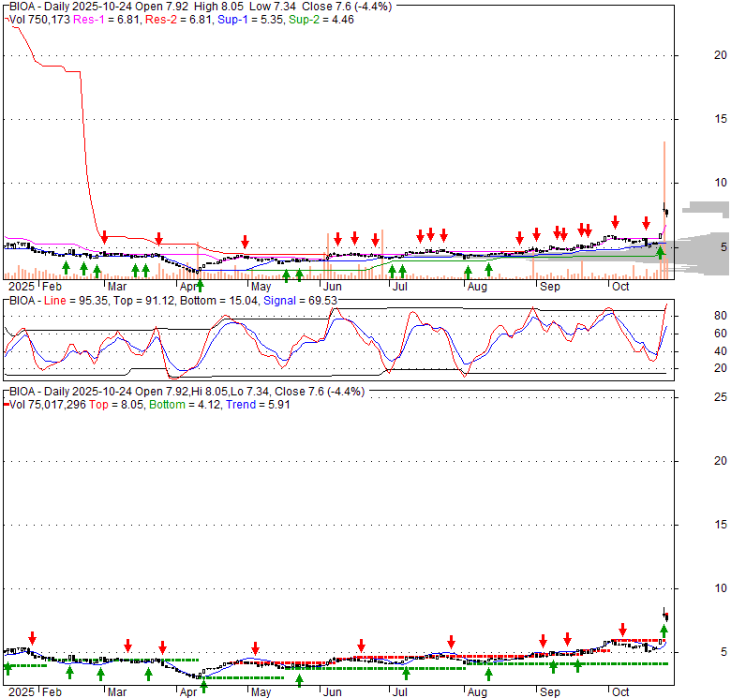
Task: Click the Jun month label on the top chart axis
Action: pos(332,285)
